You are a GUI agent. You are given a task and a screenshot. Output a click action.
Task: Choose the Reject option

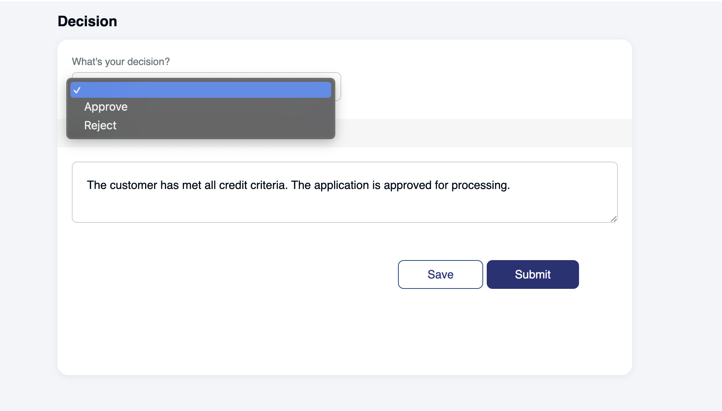[x=100, y=126]
